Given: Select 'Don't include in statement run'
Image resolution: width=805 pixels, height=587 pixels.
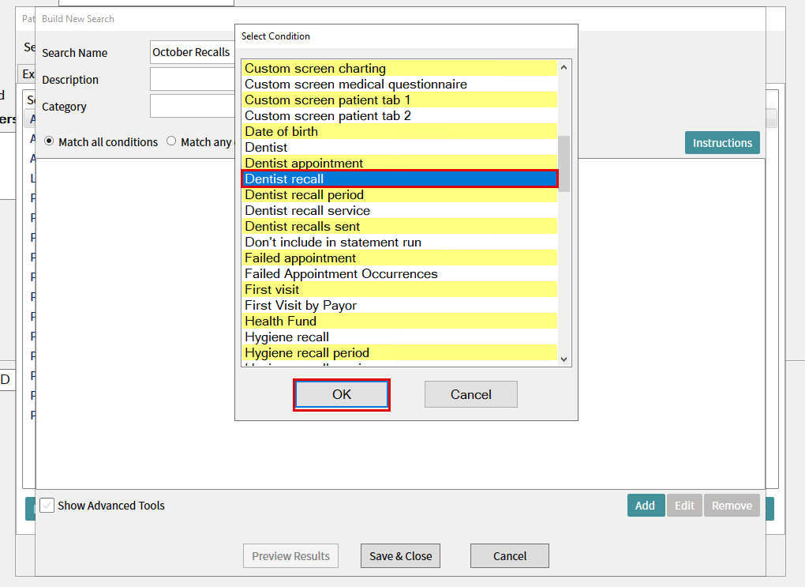Looking at the screenshot, I should point(399,242).
